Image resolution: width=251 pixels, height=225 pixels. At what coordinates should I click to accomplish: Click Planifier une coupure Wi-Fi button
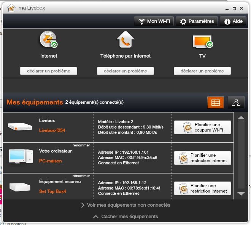tap(203, 127)
